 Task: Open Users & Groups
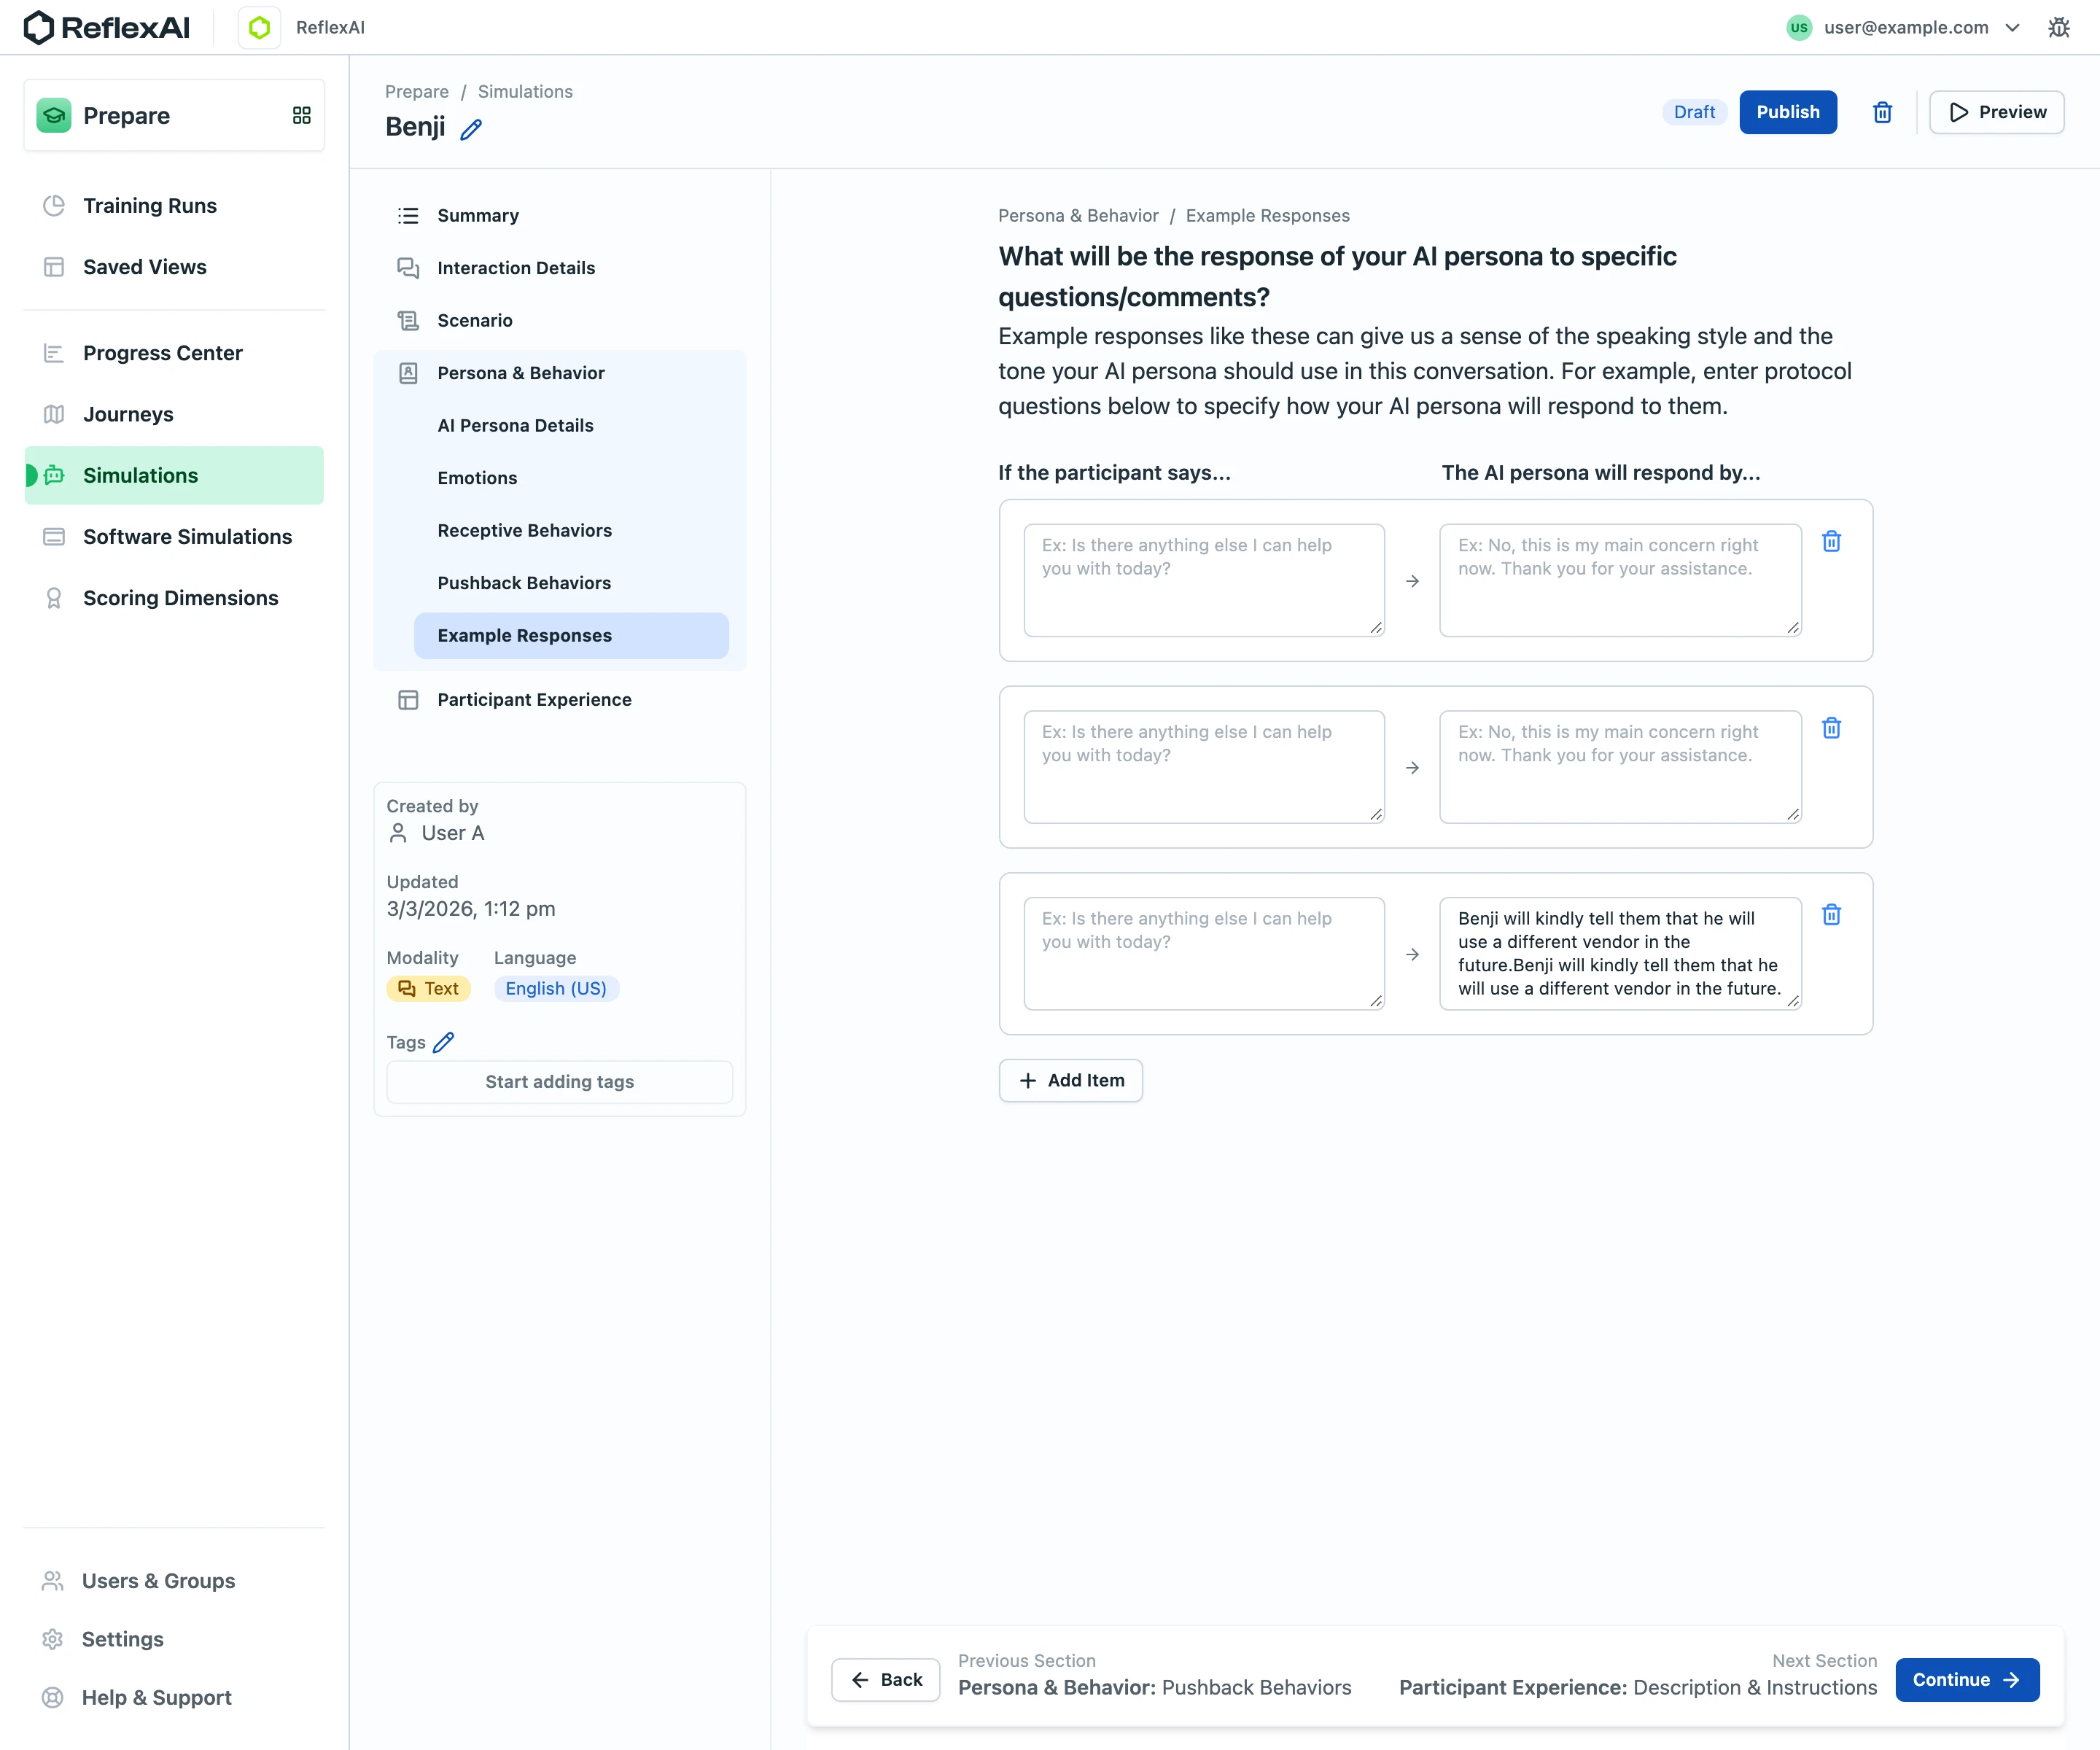coord(174,1581)
